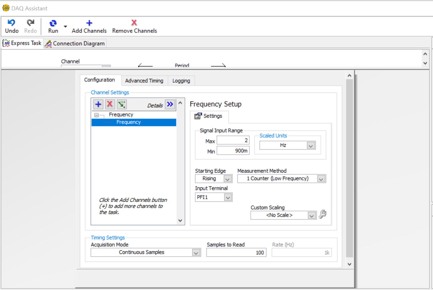Open the Settings tab under Frequency Setup
Screen dimensions: 433x290
(209, 116)
